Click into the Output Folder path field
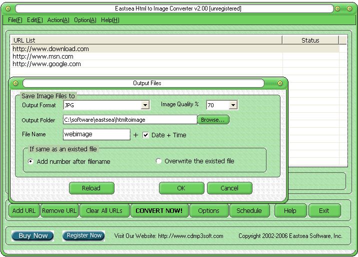Screen dimensions: 358x257 pyautogui.click(x=130, y=120)
